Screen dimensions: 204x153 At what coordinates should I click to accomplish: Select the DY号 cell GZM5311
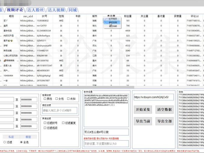pyautogui.click(x=45, y=40)
